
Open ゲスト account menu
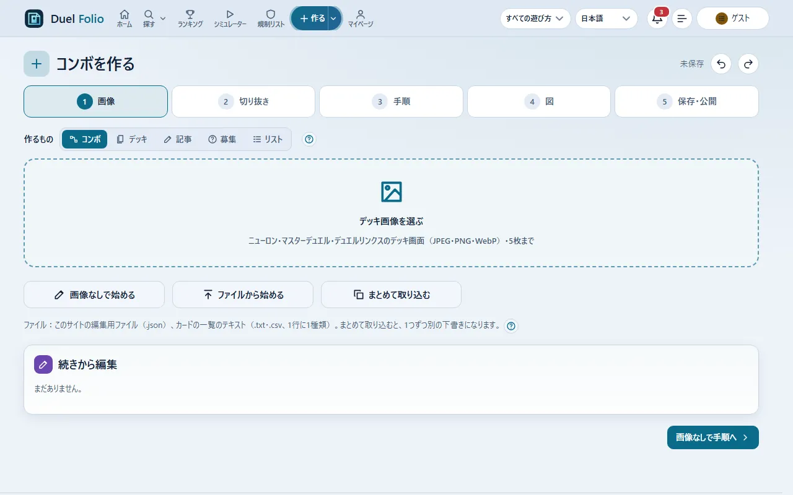coord(733,19)
